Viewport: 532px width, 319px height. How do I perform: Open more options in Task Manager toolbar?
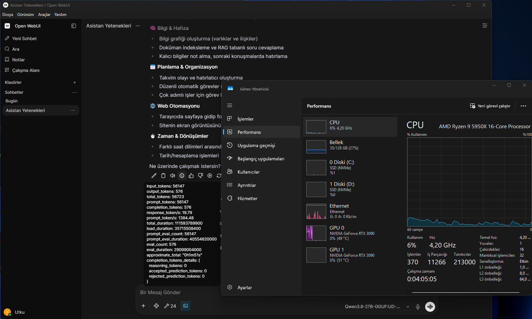(523, 106)
